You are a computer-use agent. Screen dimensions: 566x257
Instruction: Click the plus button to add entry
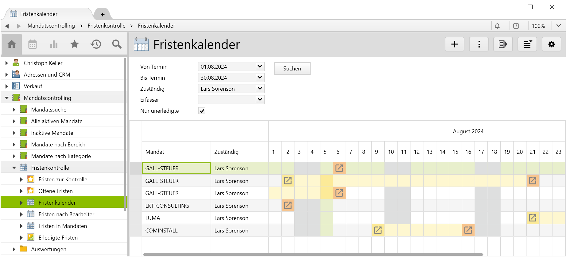click(x=454, y=44)
